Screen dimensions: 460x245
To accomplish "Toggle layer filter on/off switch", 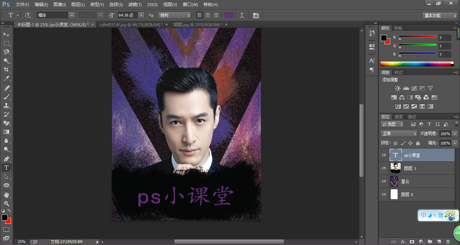I will pos(457,124).
